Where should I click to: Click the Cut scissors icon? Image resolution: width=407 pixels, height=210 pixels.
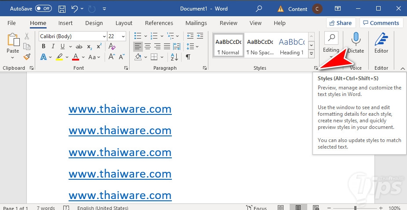pyautogui.click(x=27, y=36)
